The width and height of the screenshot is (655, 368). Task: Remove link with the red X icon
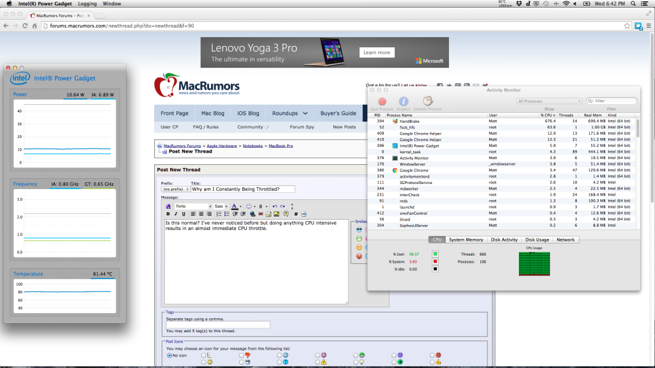[261, 213]
